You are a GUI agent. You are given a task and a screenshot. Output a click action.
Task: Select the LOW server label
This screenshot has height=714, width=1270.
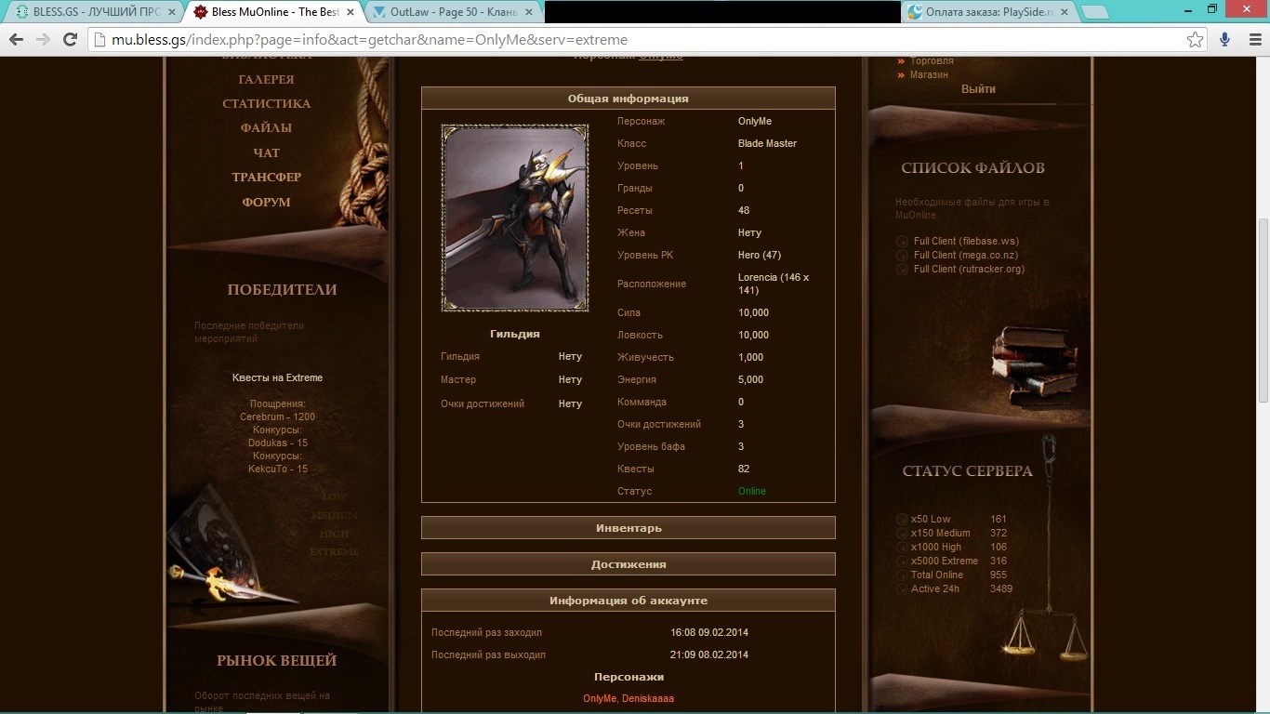334,497
